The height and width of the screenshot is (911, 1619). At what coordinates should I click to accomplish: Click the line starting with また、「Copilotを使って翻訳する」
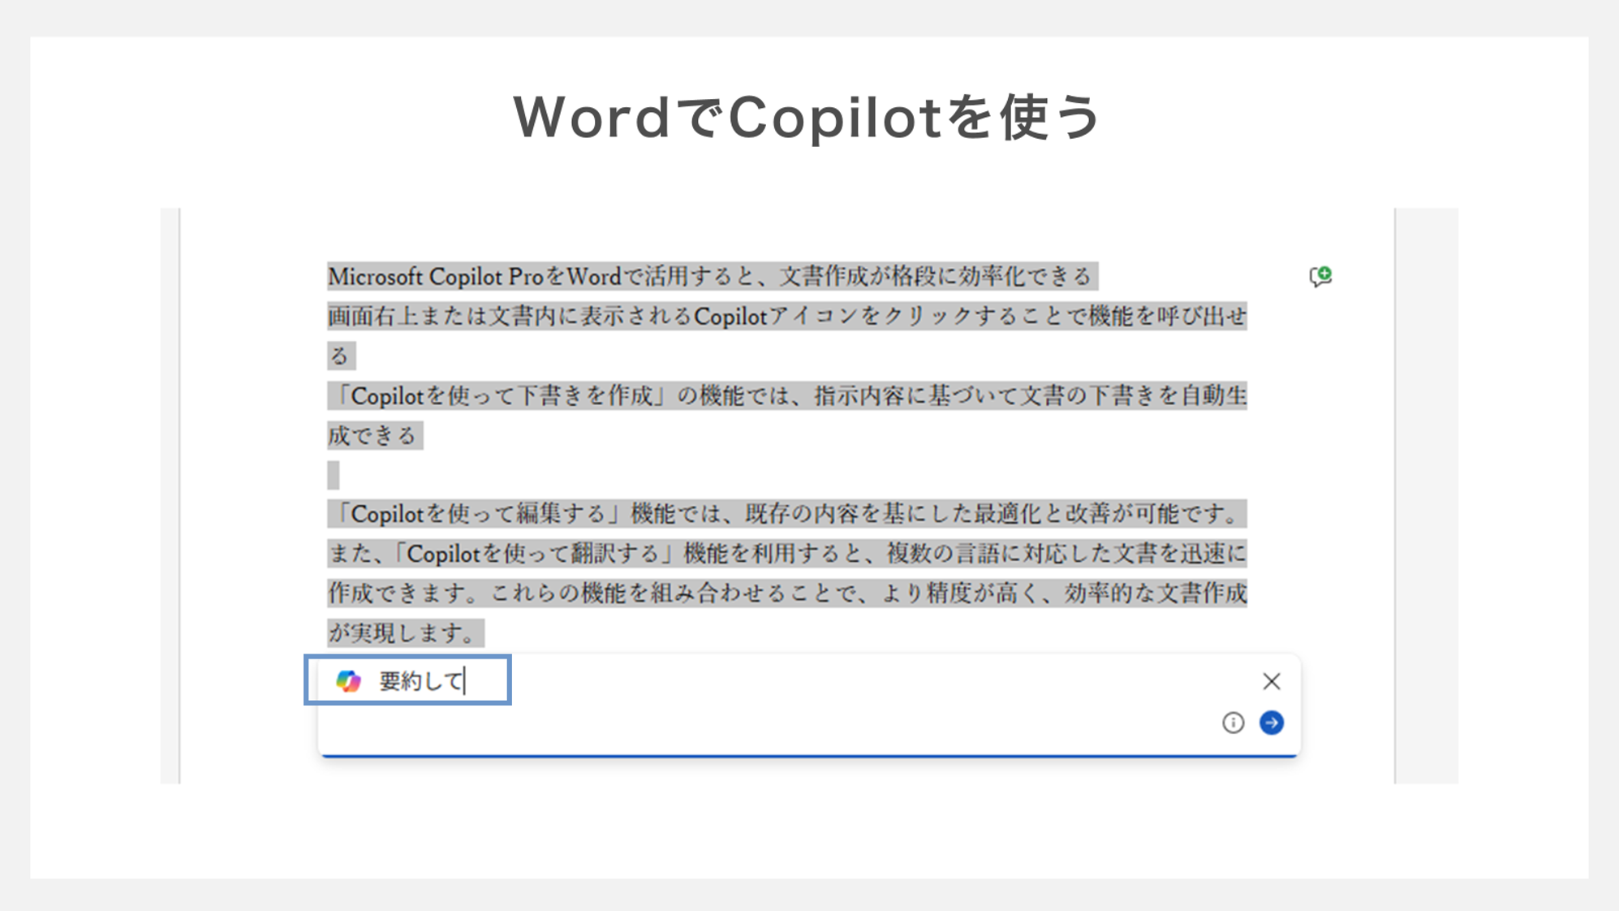pos(787,554)
